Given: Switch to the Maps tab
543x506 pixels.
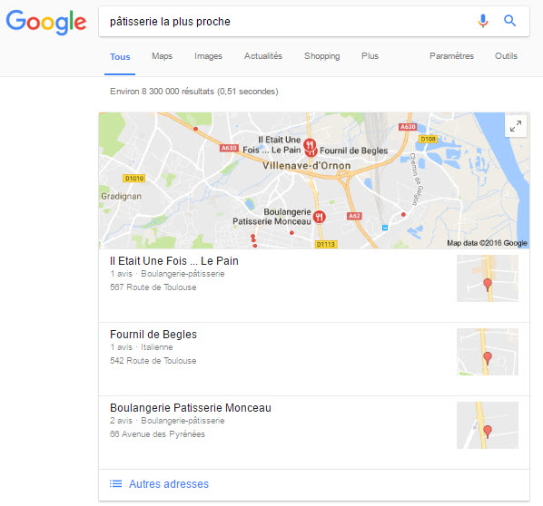Looking at the screenshot, I should pyautogui.click(x=162, y=56).
